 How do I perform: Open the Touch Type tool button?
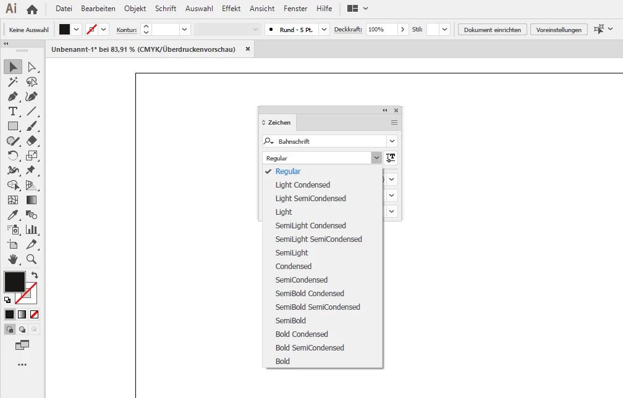point(391,158)
